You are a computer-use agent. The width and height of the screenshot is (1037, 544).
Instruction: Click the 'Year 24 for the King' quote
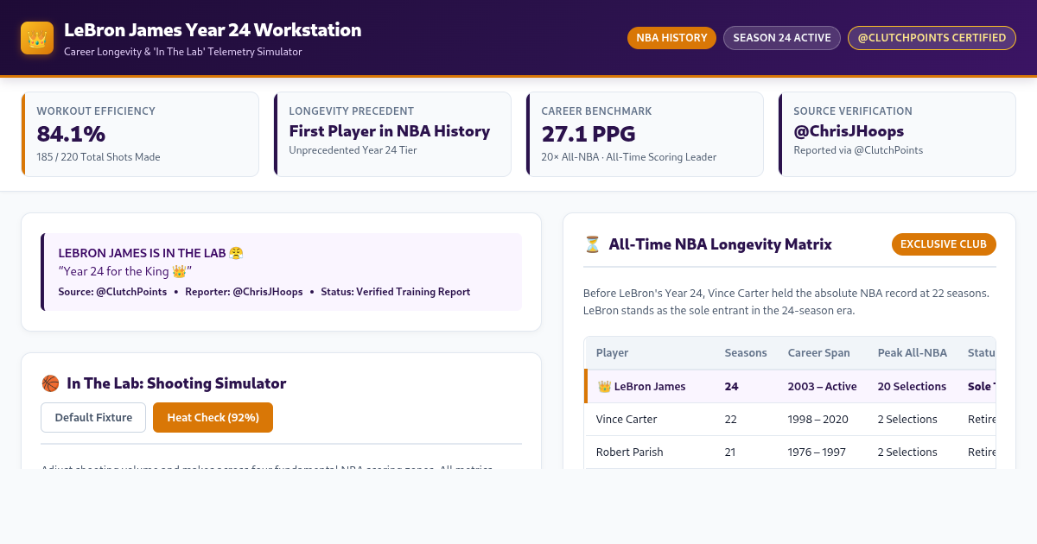tap(124, 271)
